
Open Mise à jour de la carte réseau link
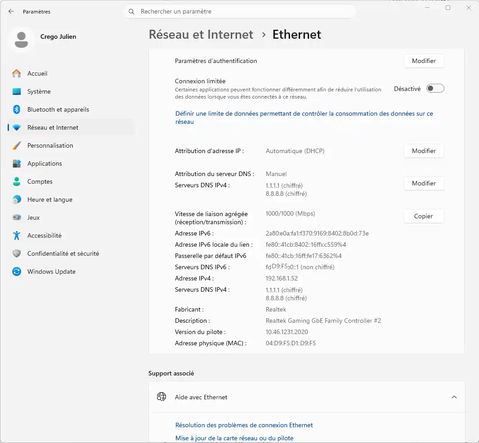coord(234,438)
